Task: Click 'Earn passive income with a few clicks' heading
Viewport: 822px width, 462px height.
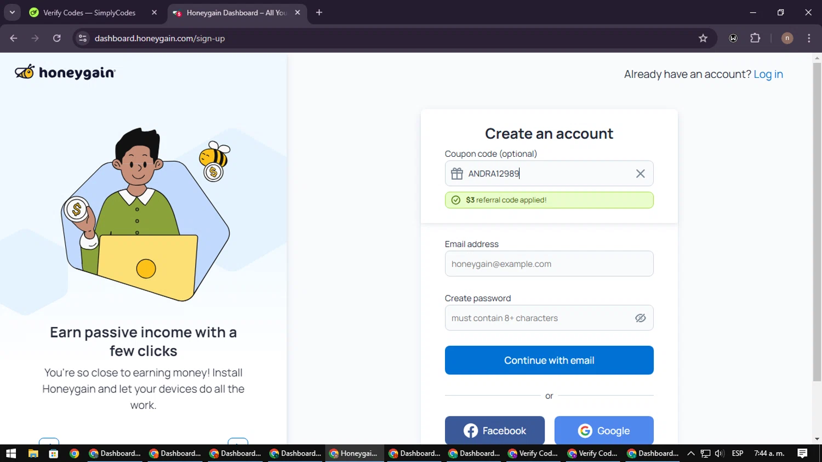Action: coord(143,341)
